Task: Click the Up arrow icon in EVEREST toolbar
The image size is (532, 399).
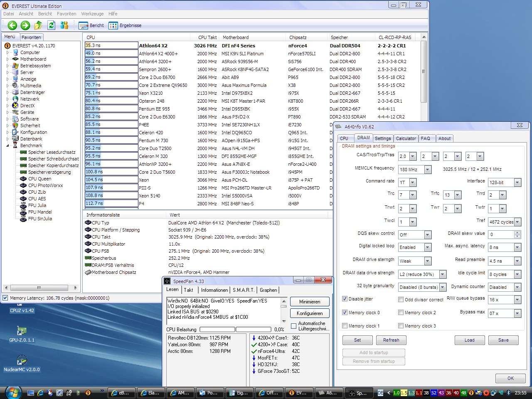Action: [38, 25]
